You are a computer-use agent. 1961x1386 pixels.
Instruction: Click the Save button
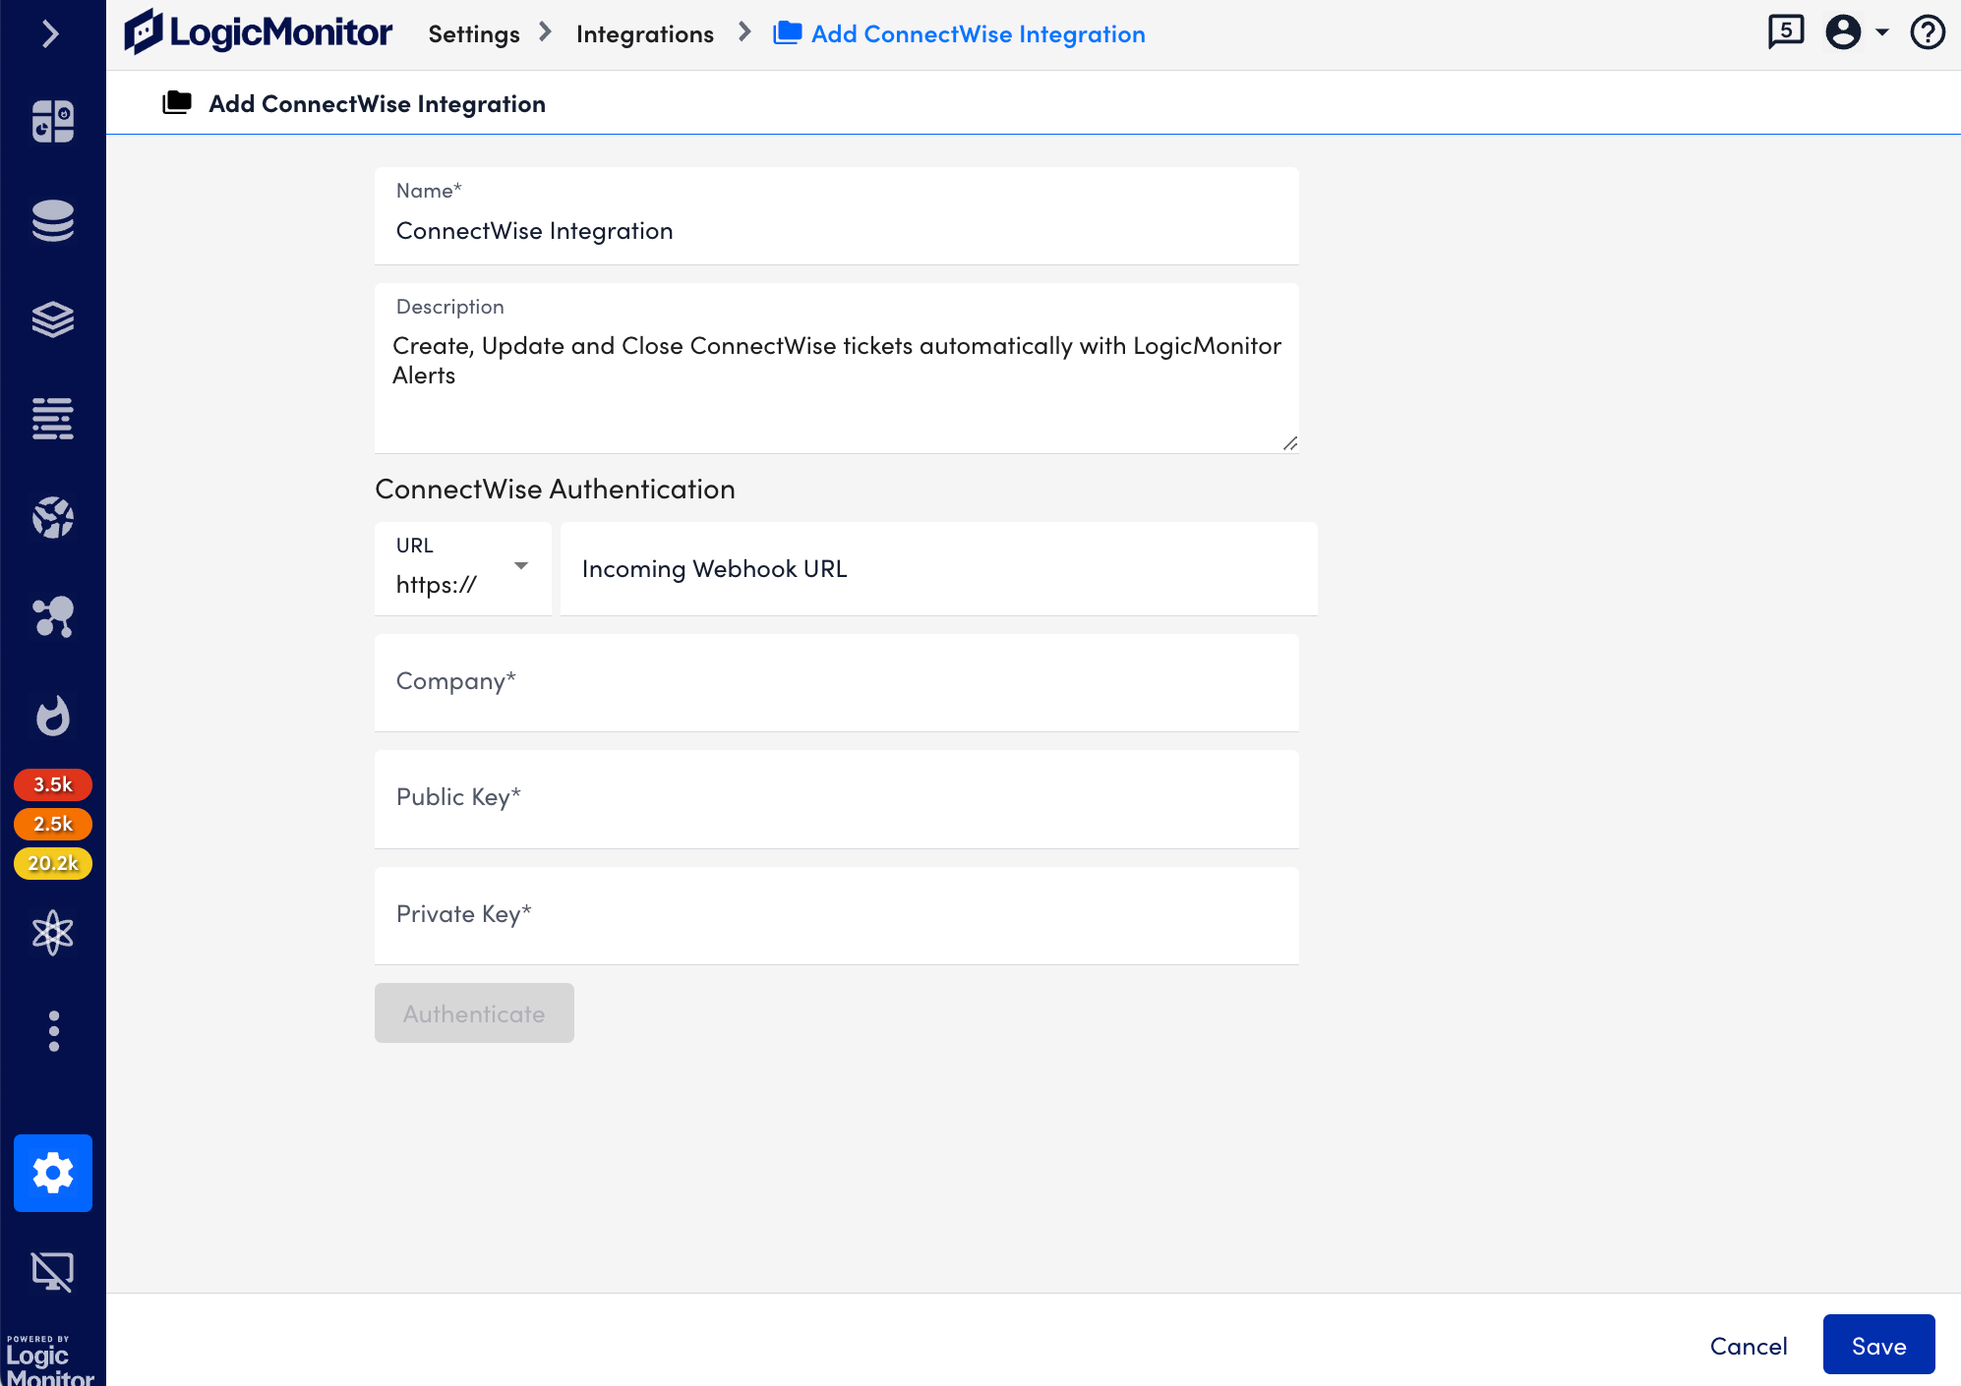click(x=1877, y=1345)
